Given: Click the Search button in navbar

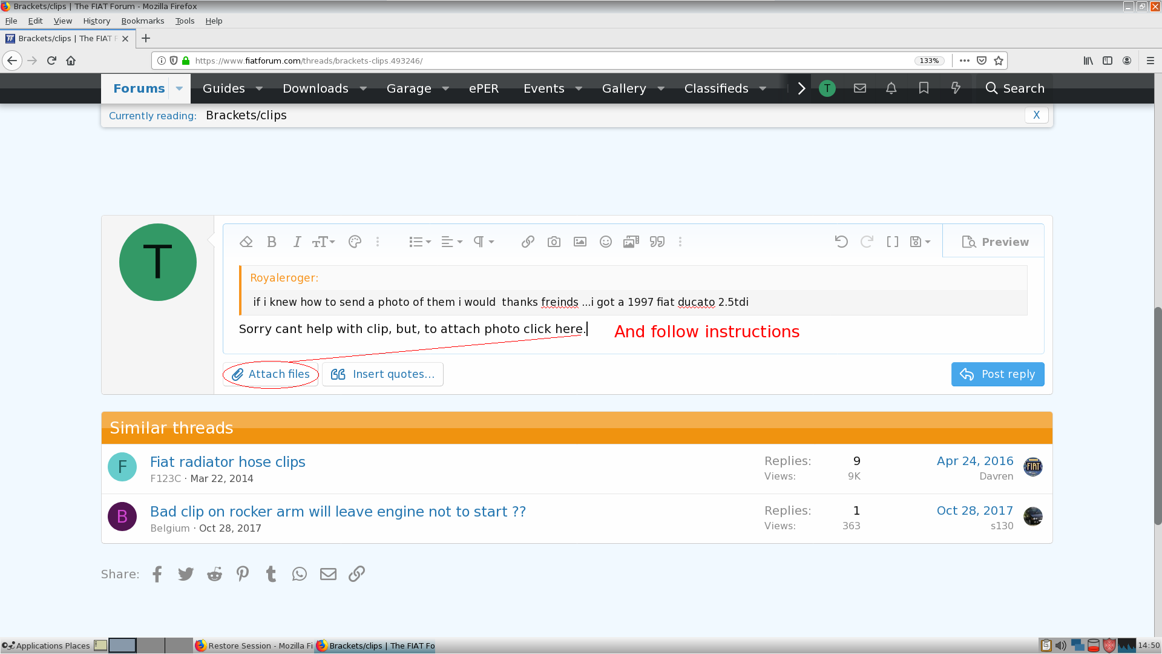Looking at the screenshot, I should click(1015, 88).
